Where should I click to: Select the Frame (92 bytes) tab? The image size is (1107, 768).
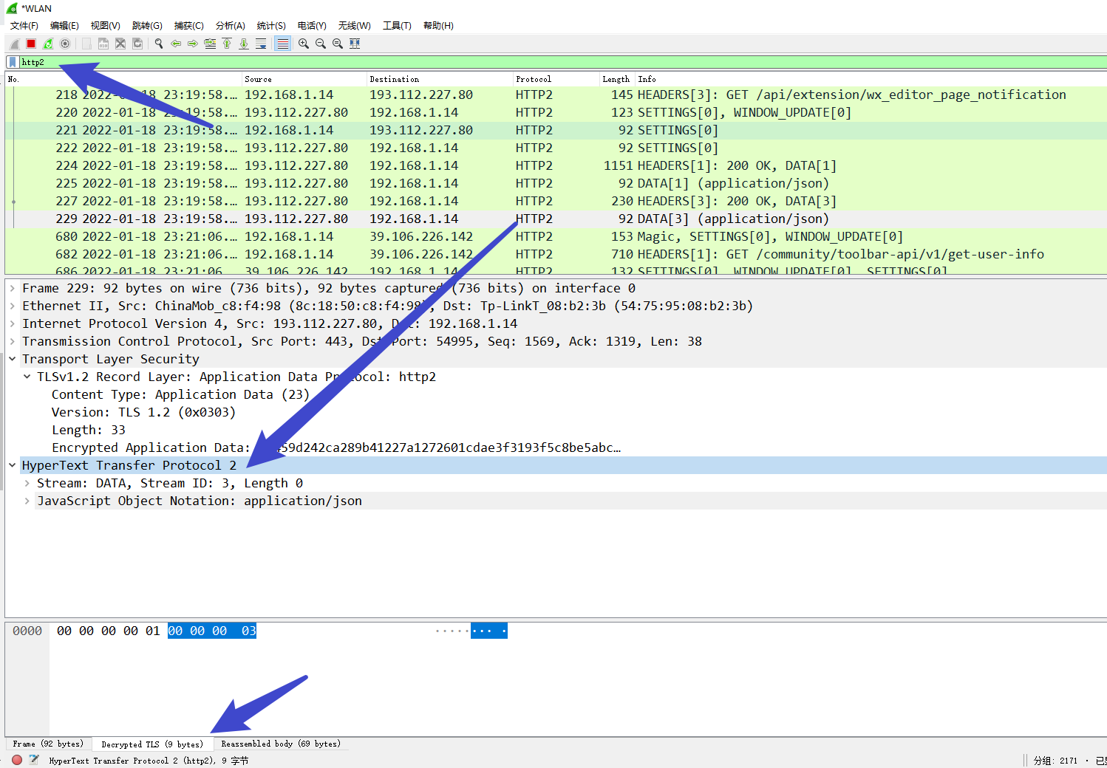47,744
